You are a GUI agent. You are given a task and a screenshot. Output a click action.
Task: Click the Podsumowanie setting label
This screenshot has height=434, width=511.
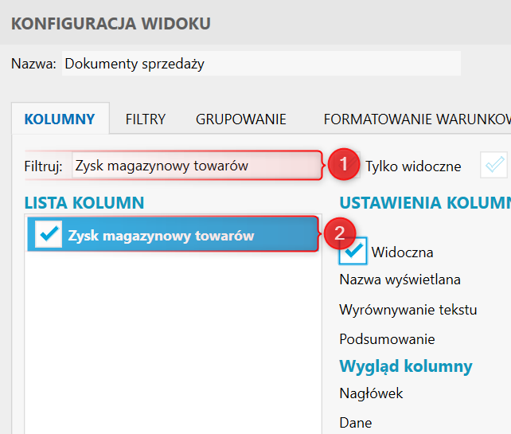coord(387,339)
